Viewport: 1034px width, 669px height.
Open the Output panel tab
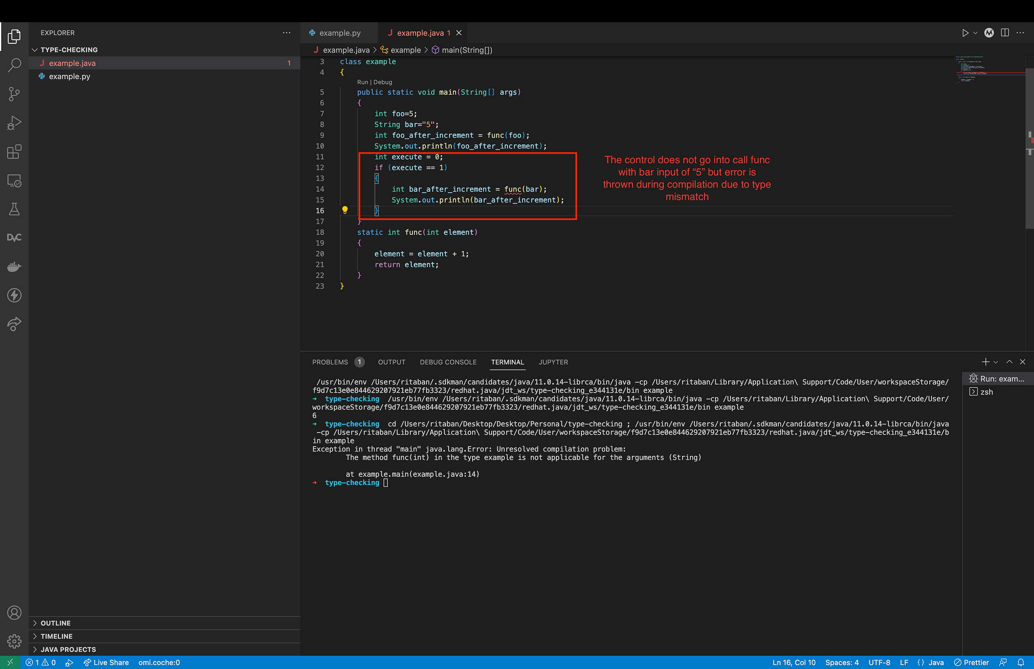point(392,362)
